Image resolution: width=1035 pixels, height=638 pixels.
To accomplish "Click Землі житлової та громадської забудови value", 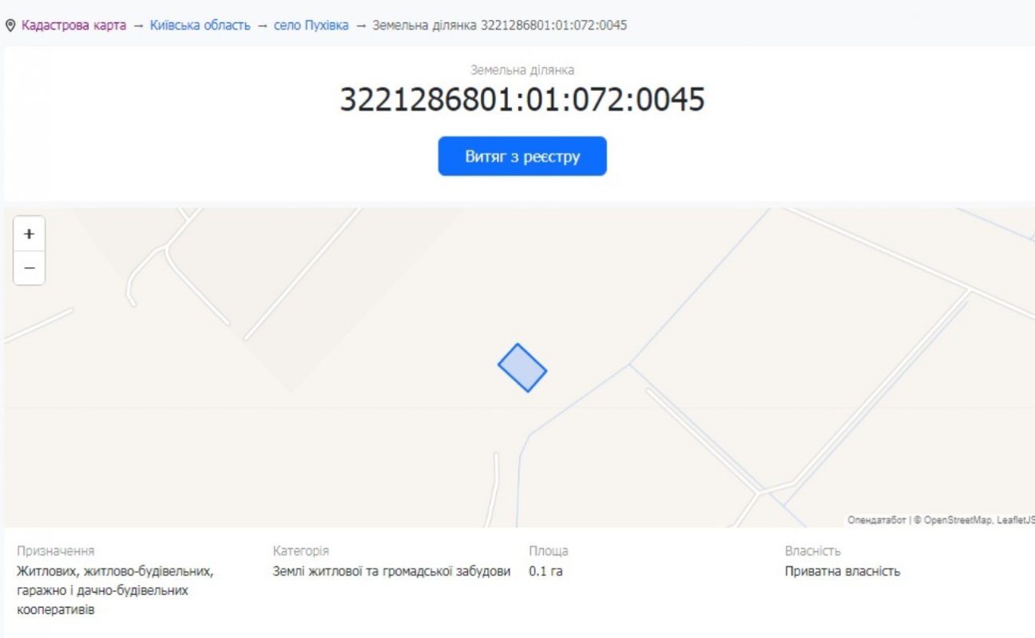I will (x=391, y=572).
